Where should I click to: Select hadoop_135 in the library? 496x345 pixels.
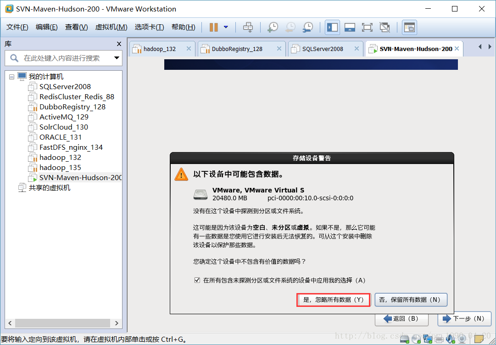(60, 168)
